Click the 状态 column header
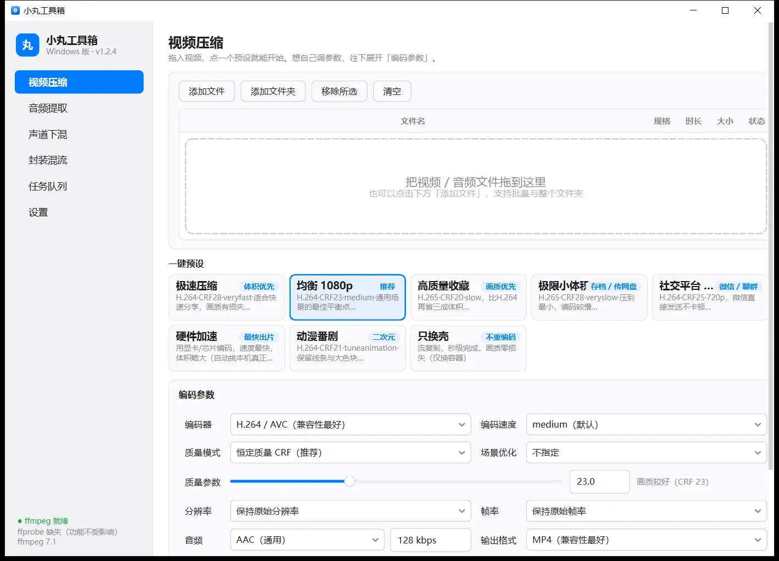Viewport: 779px width, 561px height. click(x=756, y=121)
